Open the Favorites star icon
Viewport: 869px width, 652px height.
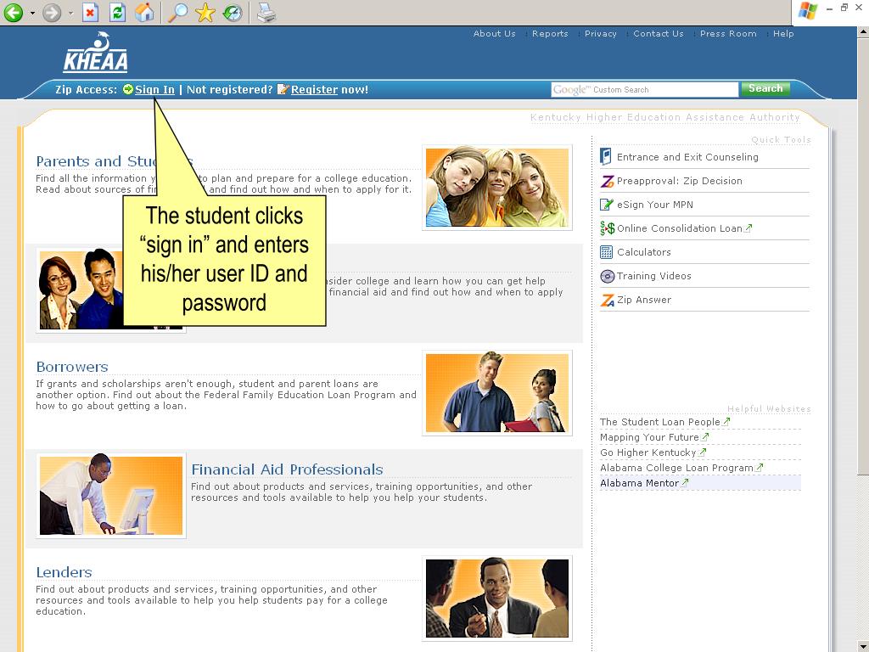tap(205, 13)
